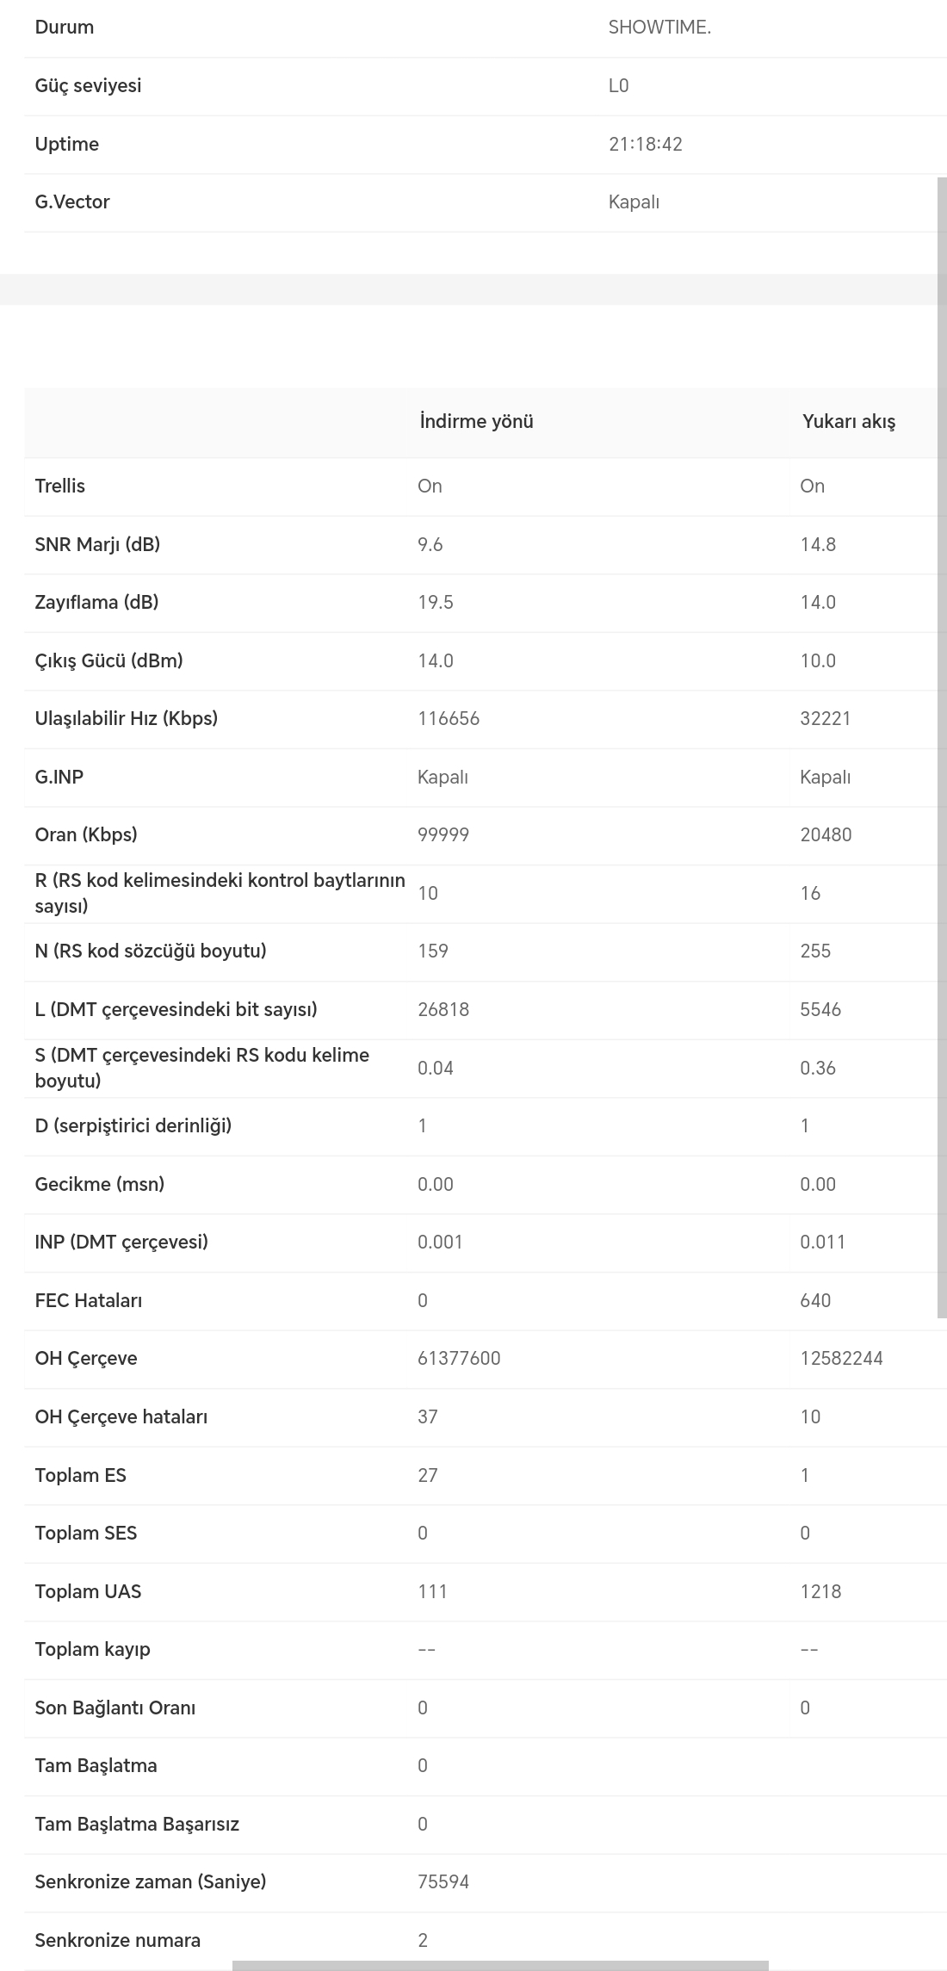The image size is (947, 1971).
Task: Click the G.Vector row label
Action: point(72,202)
